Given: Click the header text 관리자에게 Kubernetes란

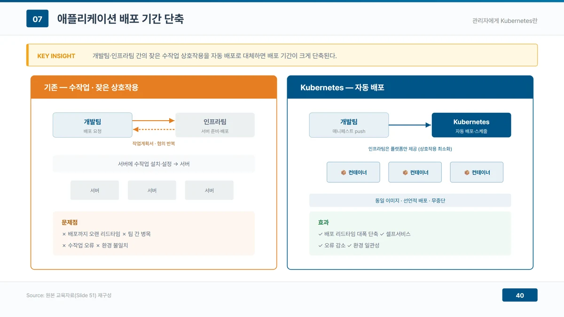Looking at the screenshot, I should tap(505, 21).
